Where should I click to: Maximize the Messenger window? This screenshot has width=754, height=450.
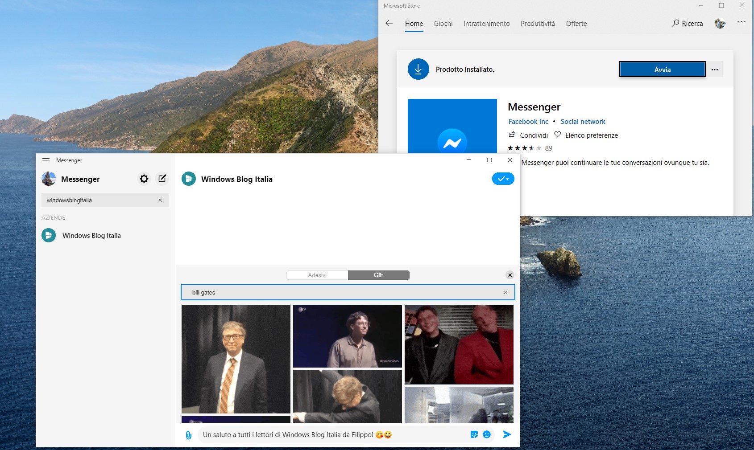click(x=489, y=160)
